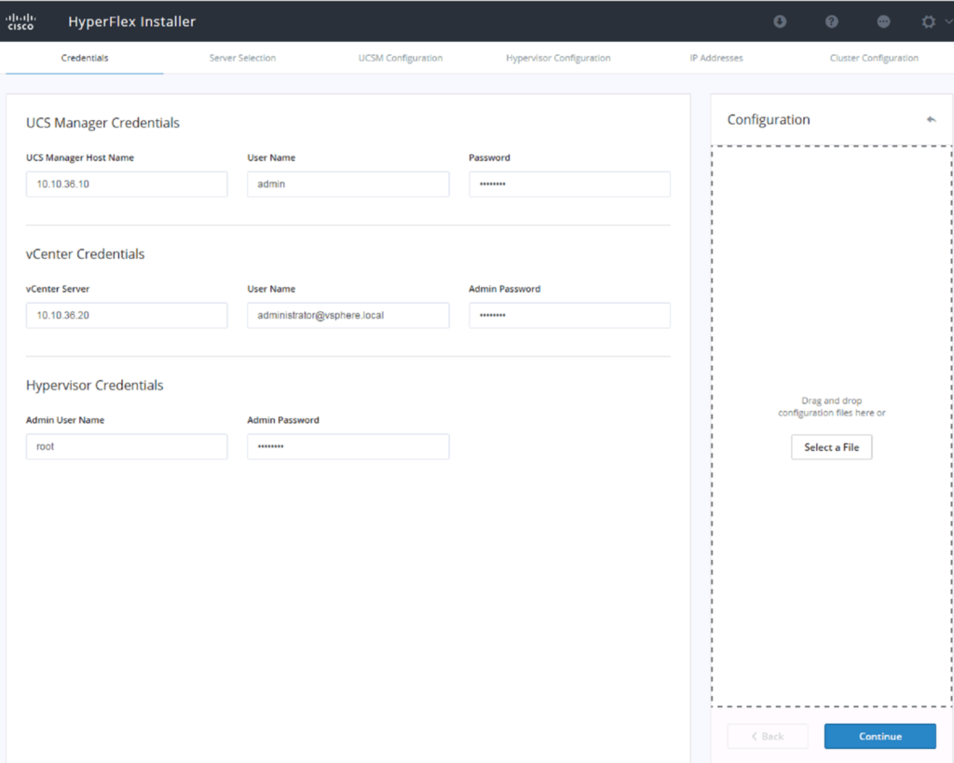Click the 'Drag and drop configuration files' text
Viewport: 954px width, 763px height.
[x=831, y=406]
